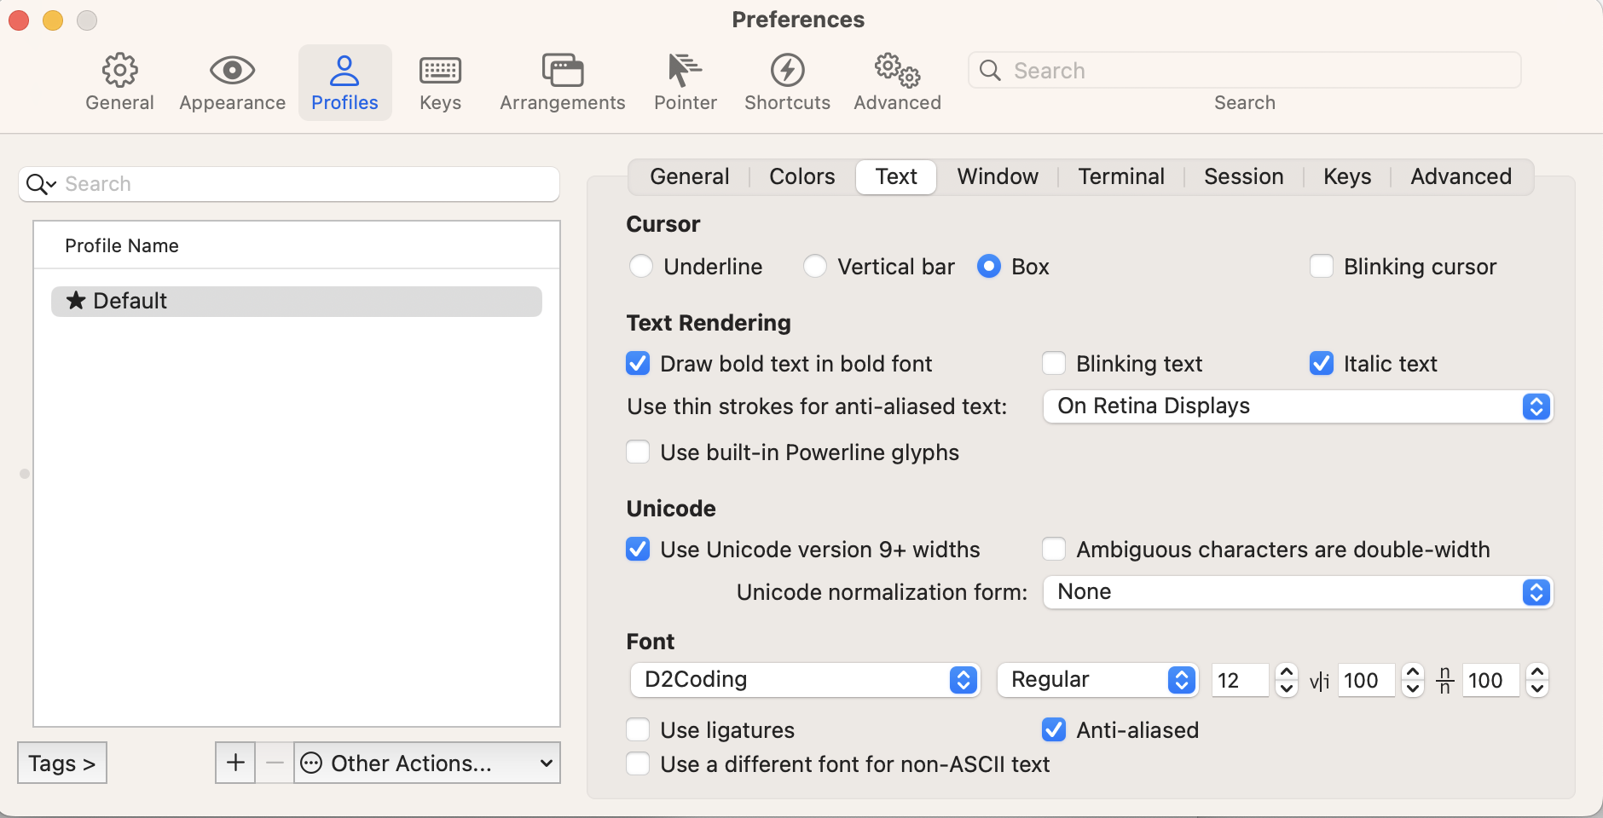
Task: Click the minus button to remove profile
Action: (275, 763)
